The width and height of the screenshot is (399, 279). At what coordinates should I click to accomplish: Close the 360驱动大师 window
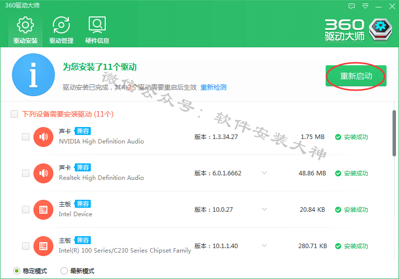392,6
